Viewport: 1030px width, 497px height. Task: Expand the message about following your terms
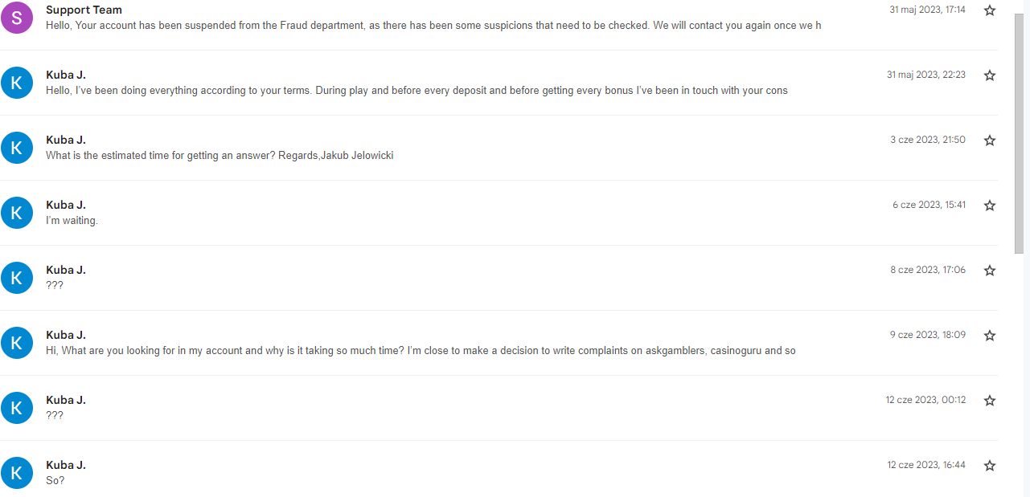(417, 91)
